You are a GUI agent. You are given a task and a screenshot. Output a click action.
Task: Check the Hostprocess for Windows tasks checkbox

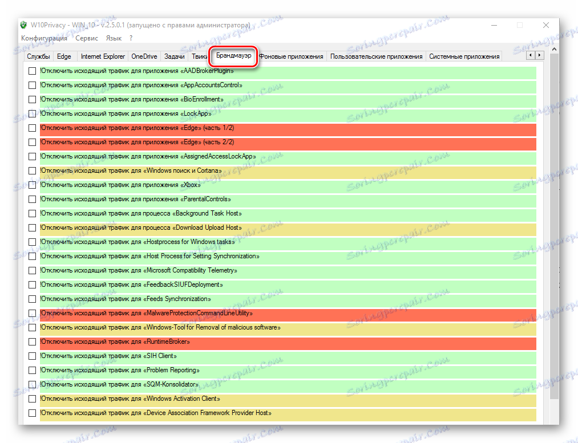(33, 242)
